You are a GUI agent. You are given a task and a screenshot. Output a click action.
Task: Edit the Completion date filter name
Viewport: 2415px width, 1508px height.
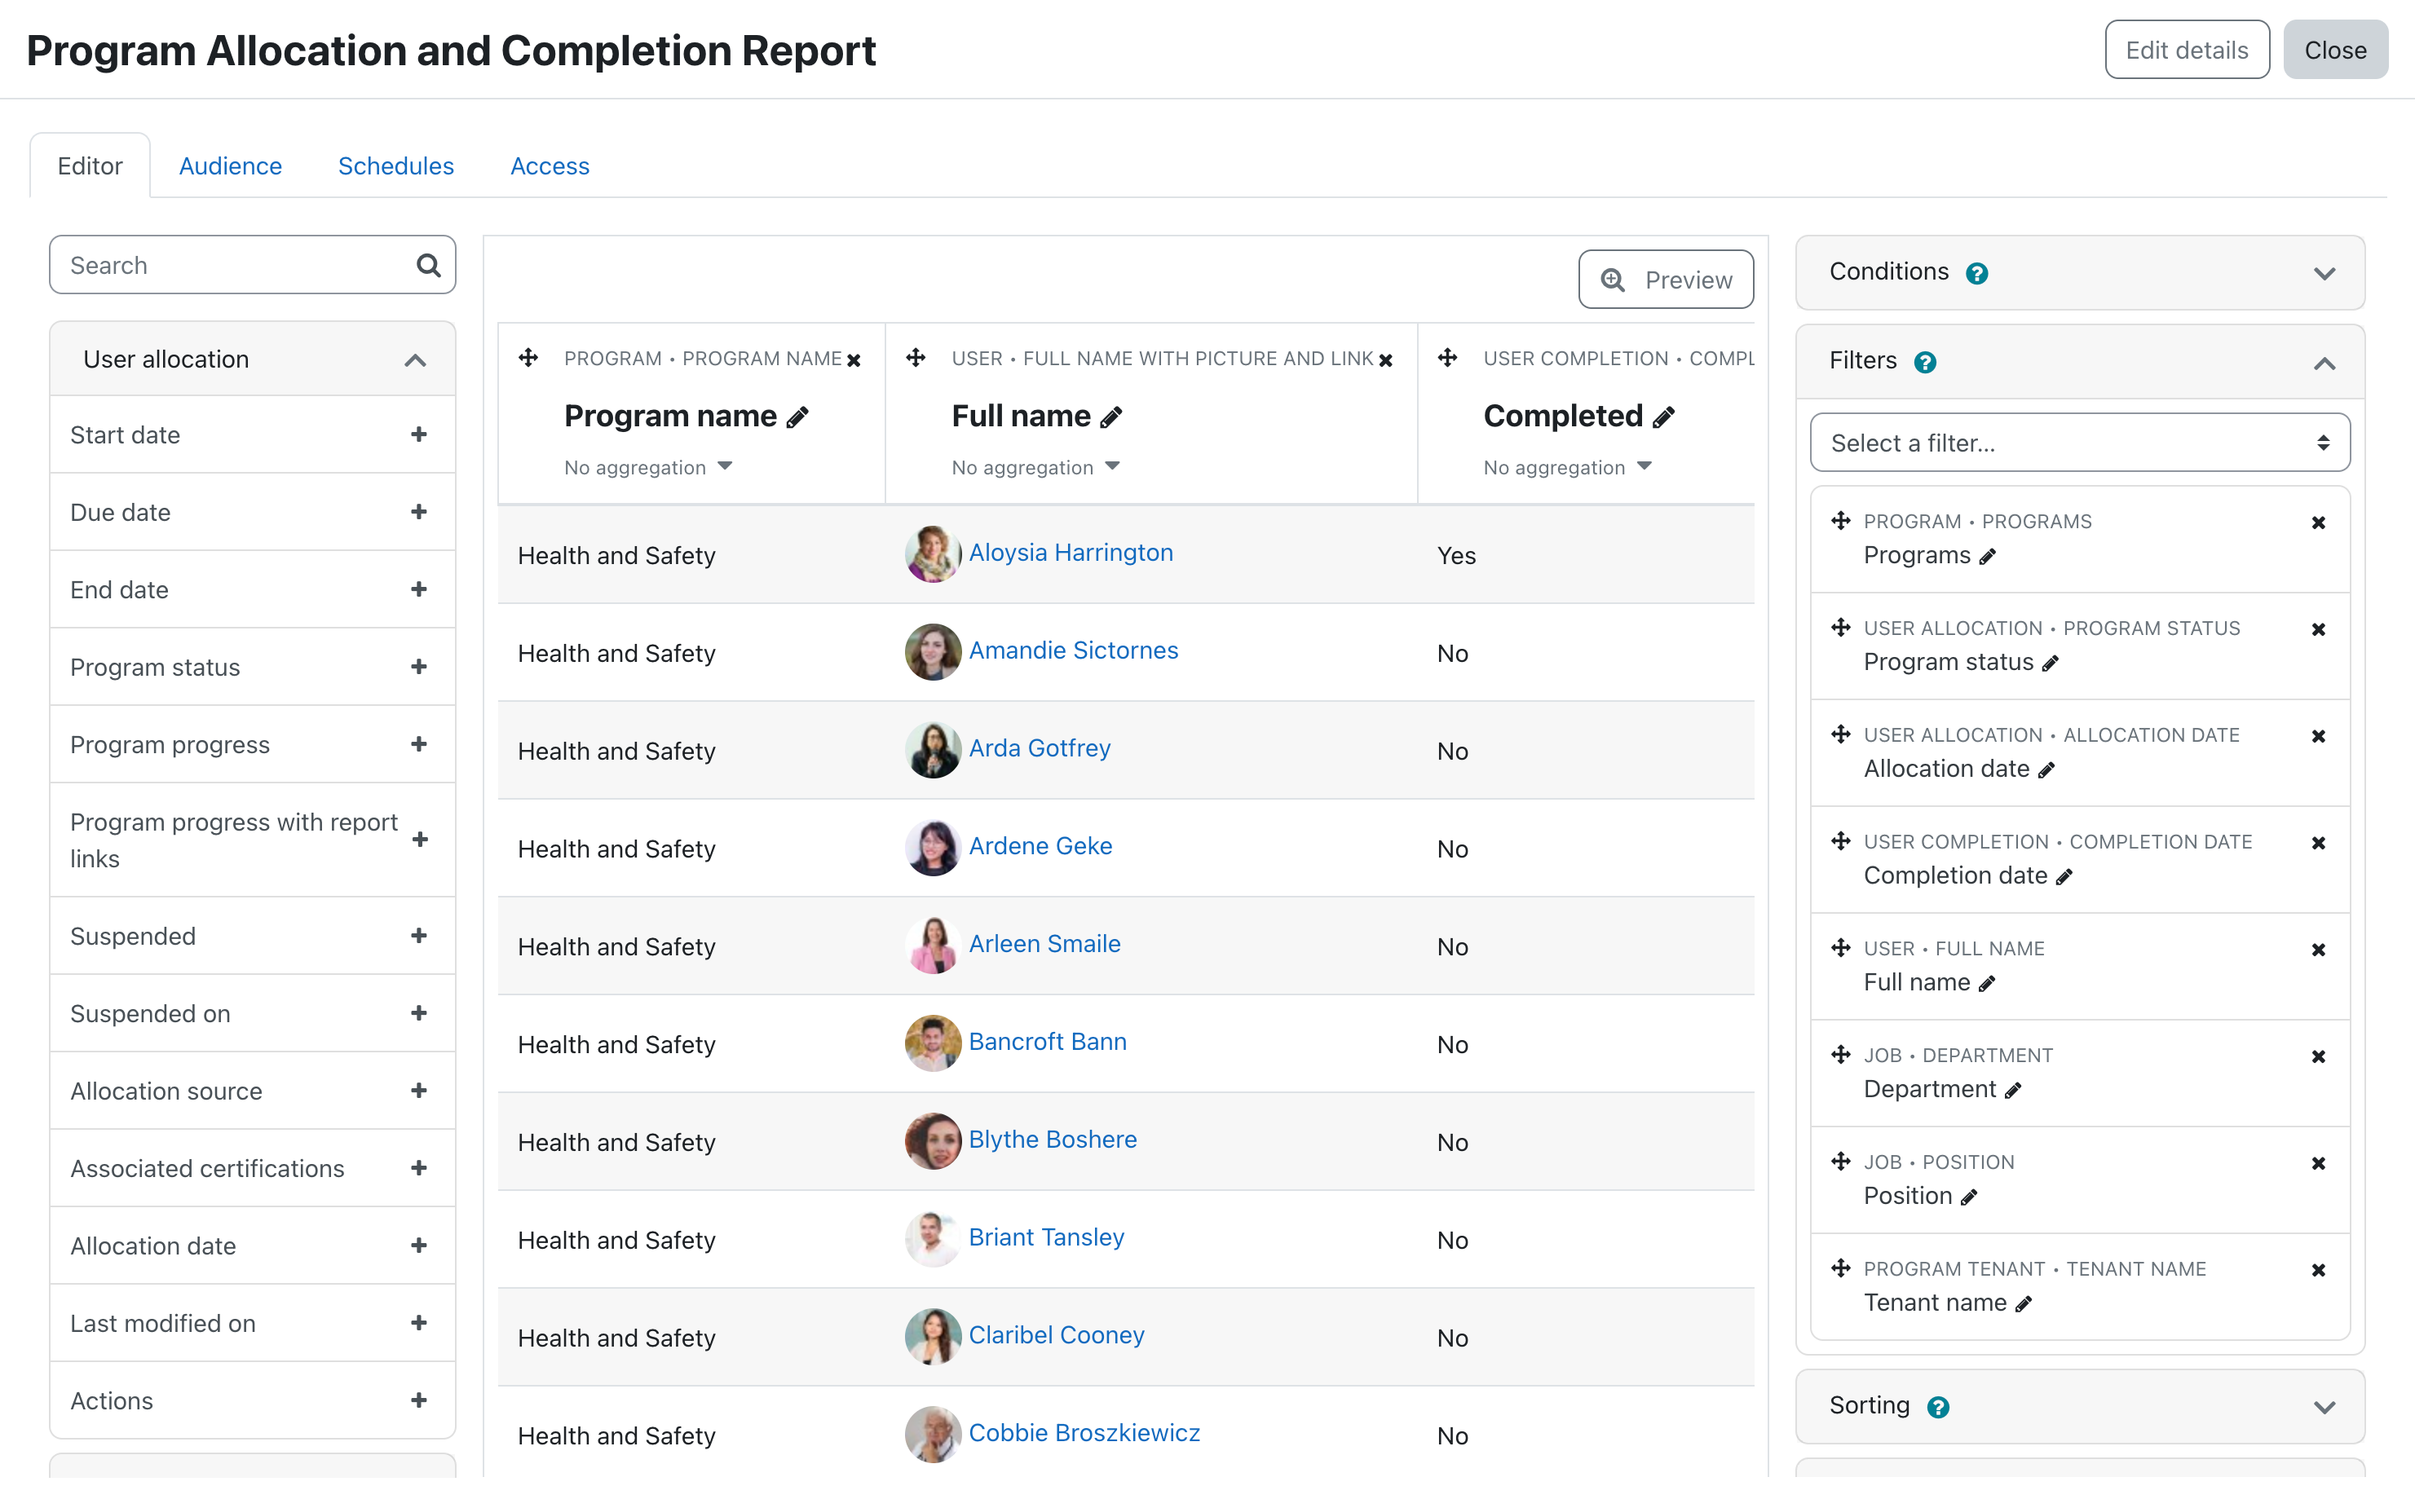[x=2065, y=876]
